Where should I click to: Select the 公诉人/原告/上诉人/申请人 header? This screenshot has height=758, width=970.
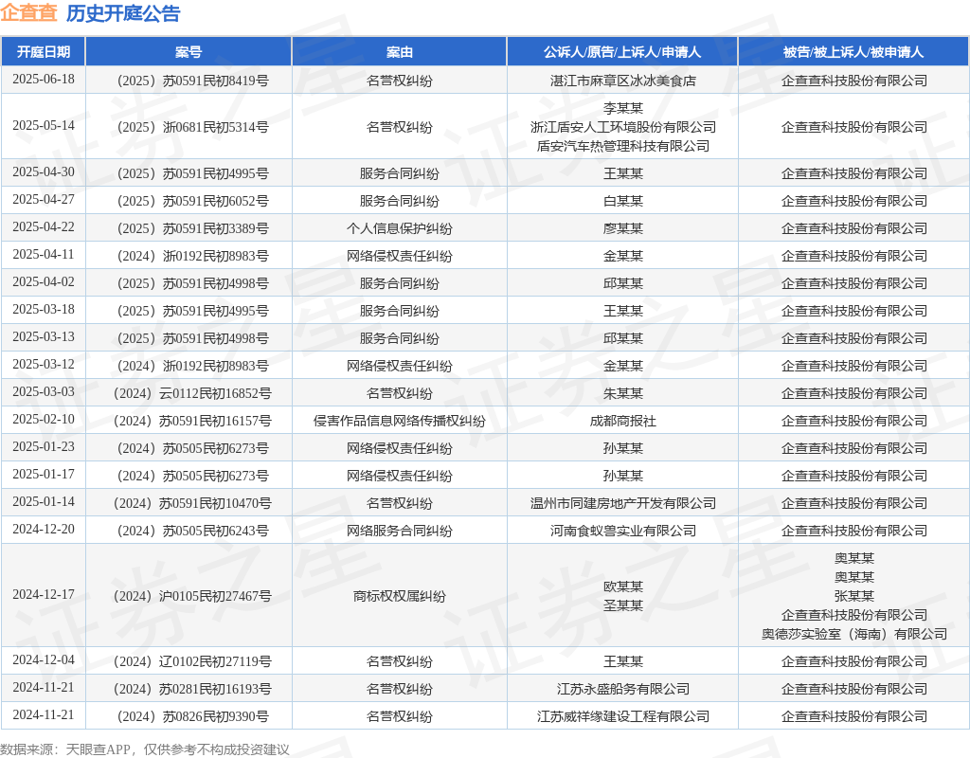pos(622,52)
